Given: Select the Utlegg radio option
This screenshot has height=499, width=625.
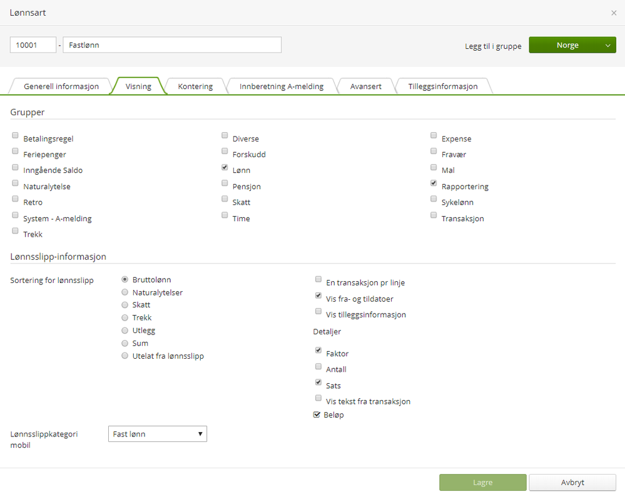Looking at the screenshot, I should (124, 331).
